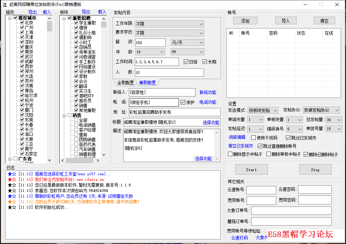
Task: Open the 词库编辑 link
Action: click(237, 137)
